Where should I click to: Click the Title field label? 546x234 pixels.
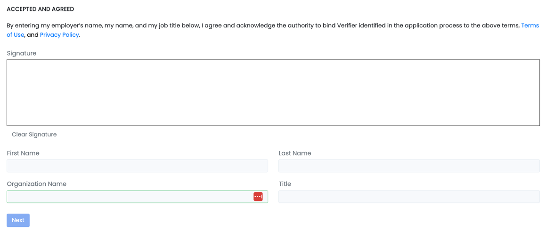point(285,184)
